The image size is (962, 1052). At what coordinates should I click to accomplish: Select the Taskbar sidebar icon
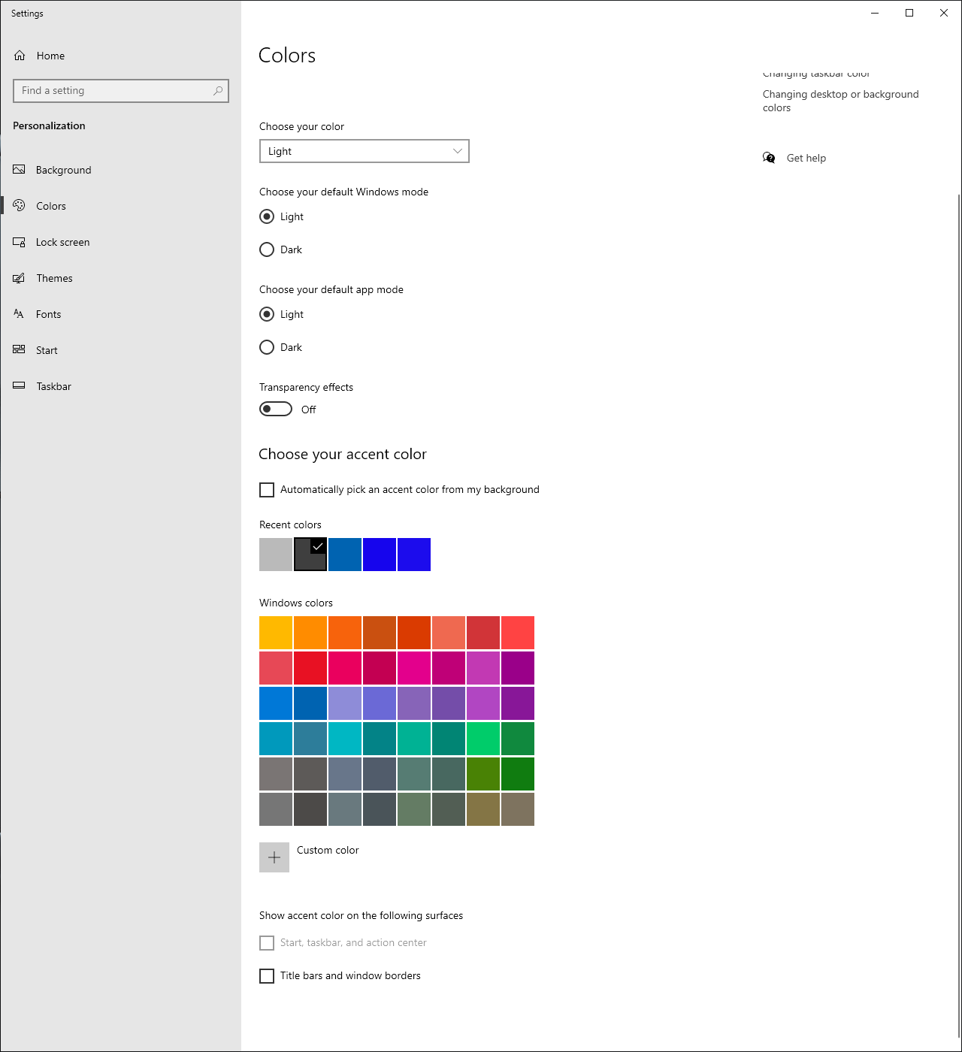click(x=19, y=386)
